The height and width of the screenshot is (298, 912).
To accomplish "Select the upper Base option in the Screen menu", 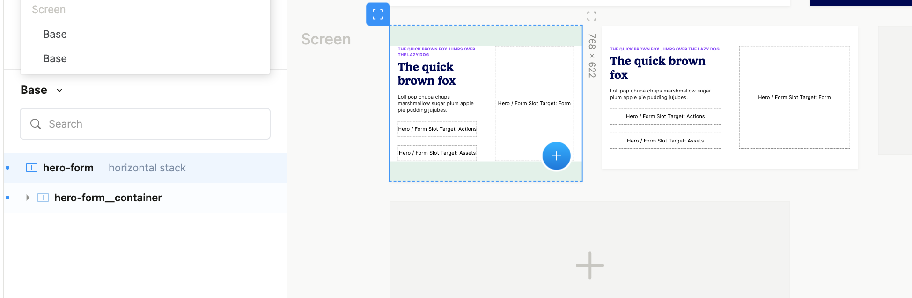I will 55,34.
